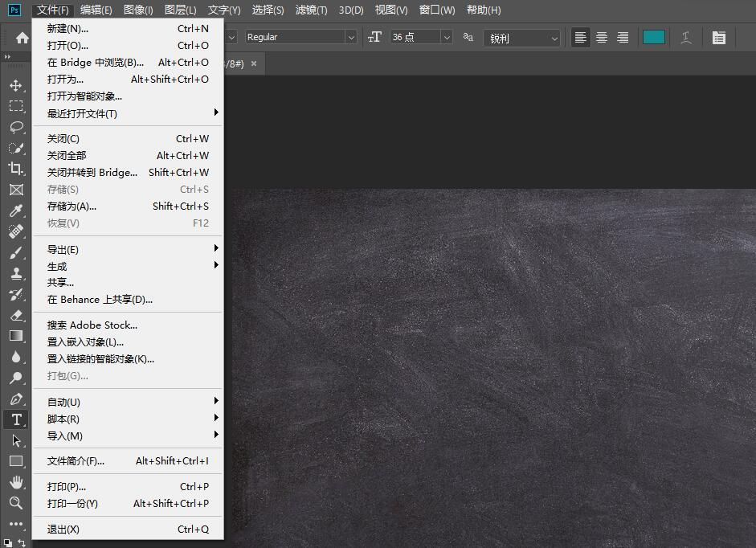The height and width of the screenshot is (548, 756).
Task: Pick the Eyedropper tool
Action: pos(16,211)
